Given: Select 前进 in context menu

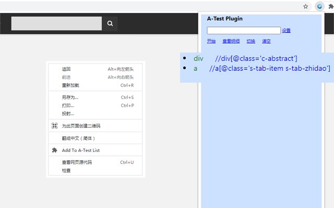Looking at the screenshot, I should click(95, 77).
